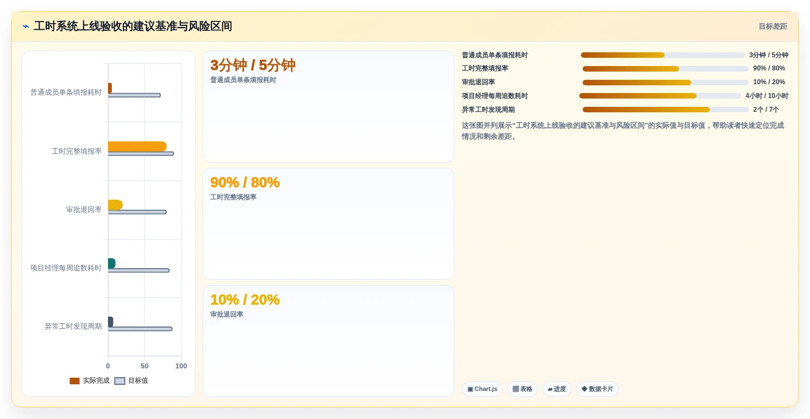Click brown 普通成员单条填报耗时 actual bar

tap(110, 88)
